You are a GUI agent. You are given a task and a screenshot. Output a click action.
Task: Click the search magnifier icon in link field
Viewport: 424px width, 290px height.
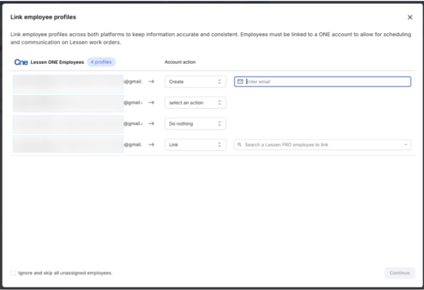tap(240, 145)
